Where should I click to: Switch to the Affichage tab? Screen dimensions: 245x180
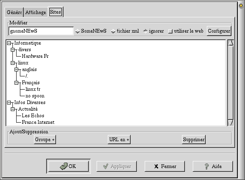[36, 12]
